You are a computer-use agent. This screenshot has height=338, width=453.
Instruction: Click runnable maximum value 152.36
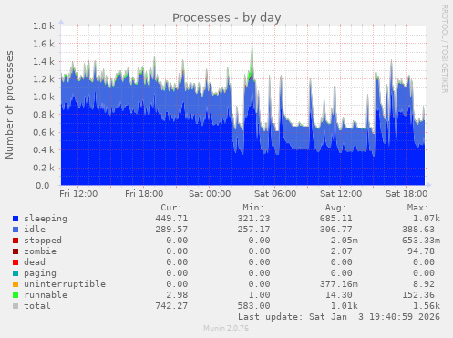[x=418, y=295]
